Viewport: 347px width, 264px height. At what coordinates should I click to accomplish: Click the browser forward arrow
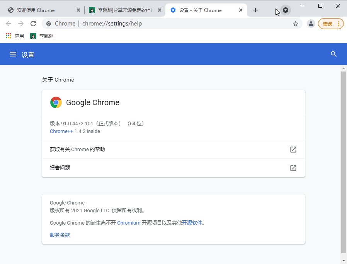pos(21,24)
